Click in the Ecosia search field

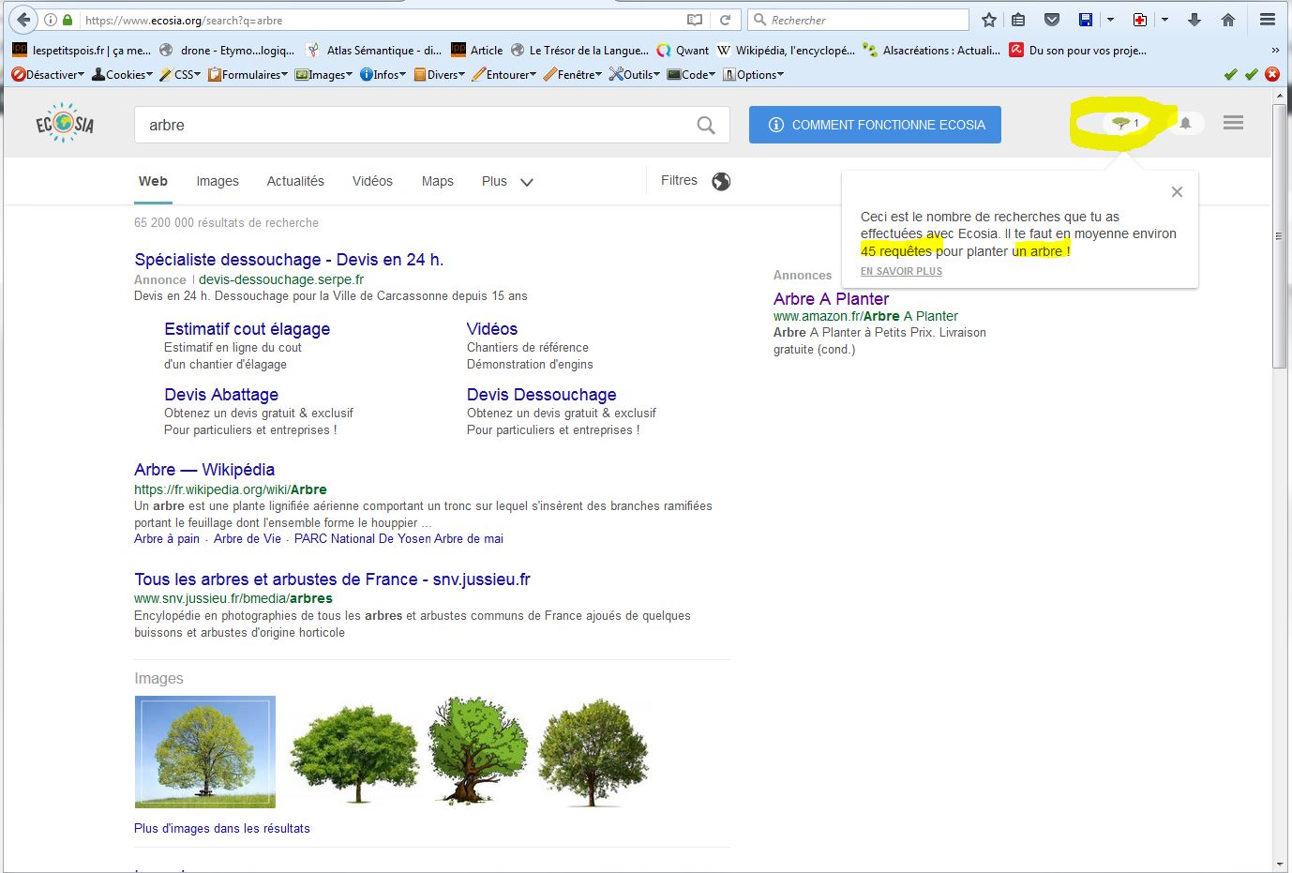point(413,125)
